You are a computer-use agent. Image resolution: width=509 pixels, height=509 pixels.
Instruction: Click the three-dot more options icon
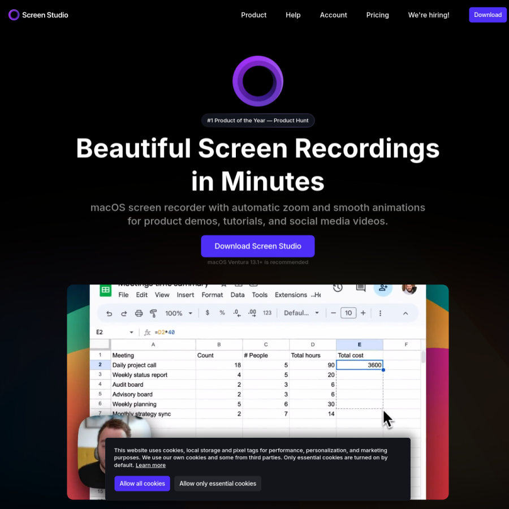[x=380, y=313]
